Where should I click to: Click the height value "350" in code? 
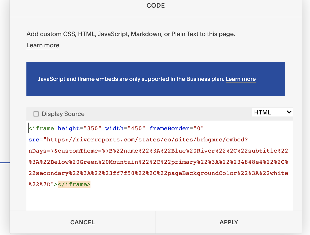coord(92,128)
